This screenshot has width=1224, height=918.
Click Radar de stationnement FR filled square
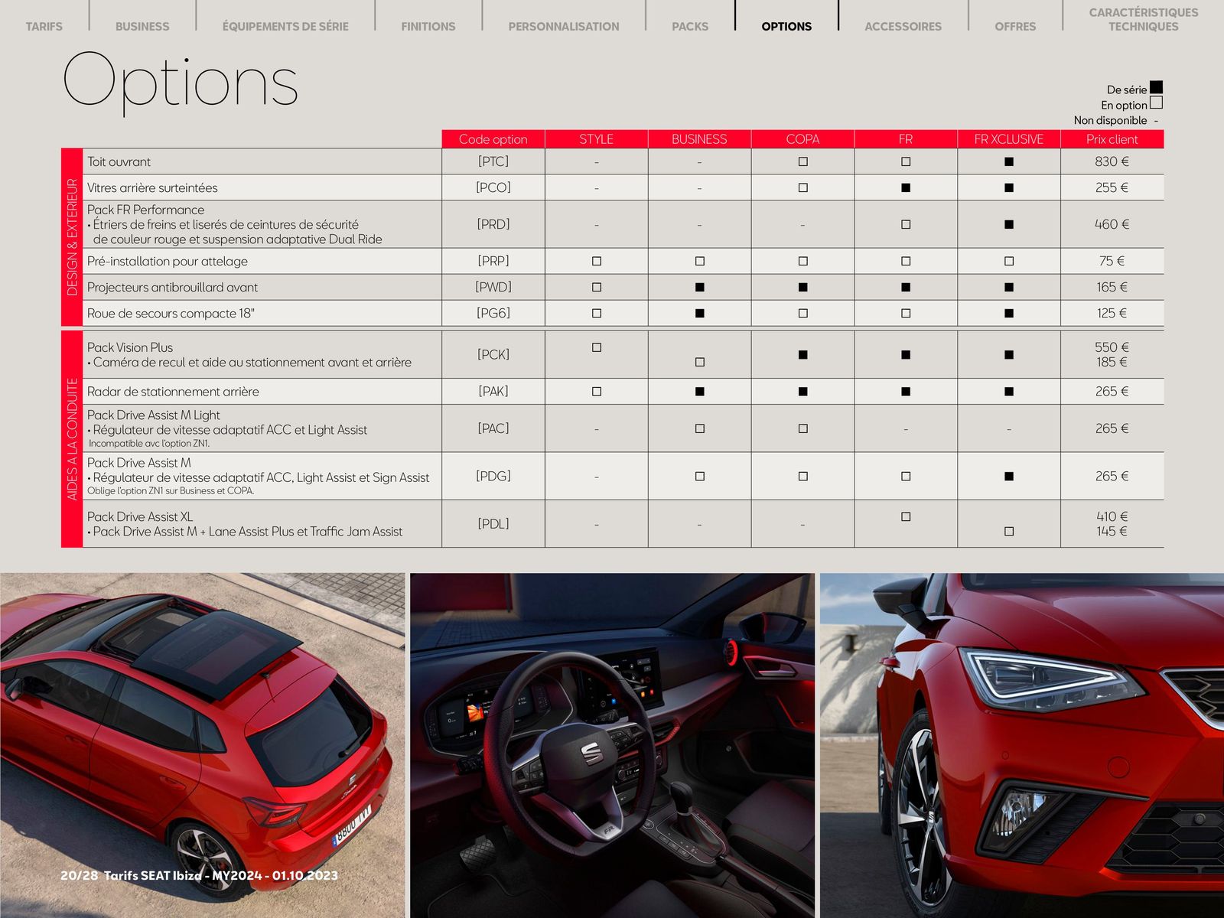906,391
